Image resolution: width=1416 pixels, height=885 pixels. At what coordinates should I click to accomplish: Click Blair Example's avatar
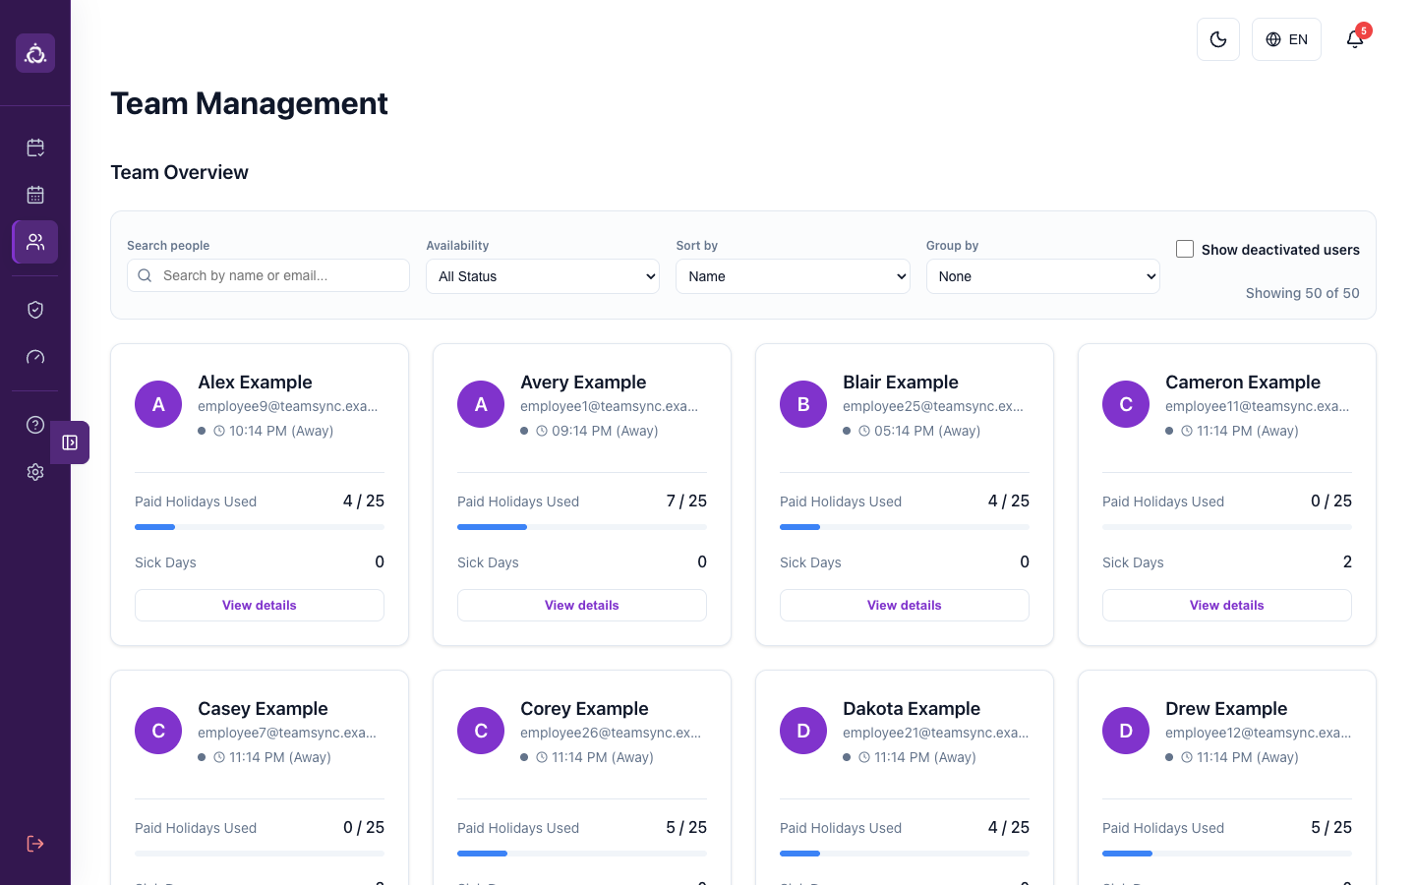point(803,404)
